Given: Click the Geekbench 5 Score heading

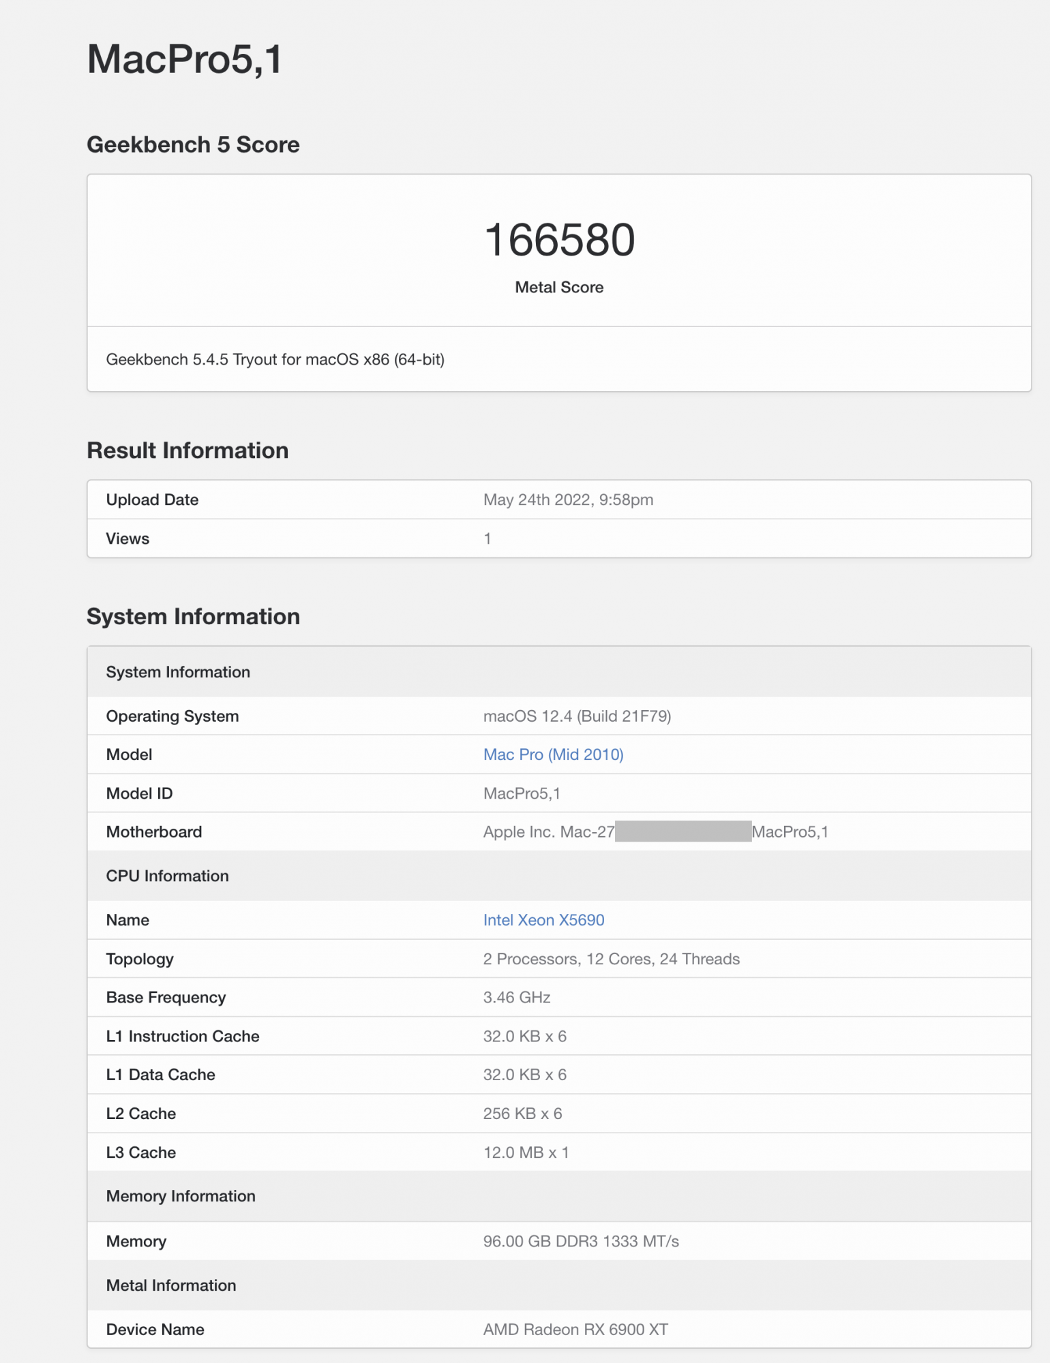Looking at the screenshot, I should tap(193, 144).
